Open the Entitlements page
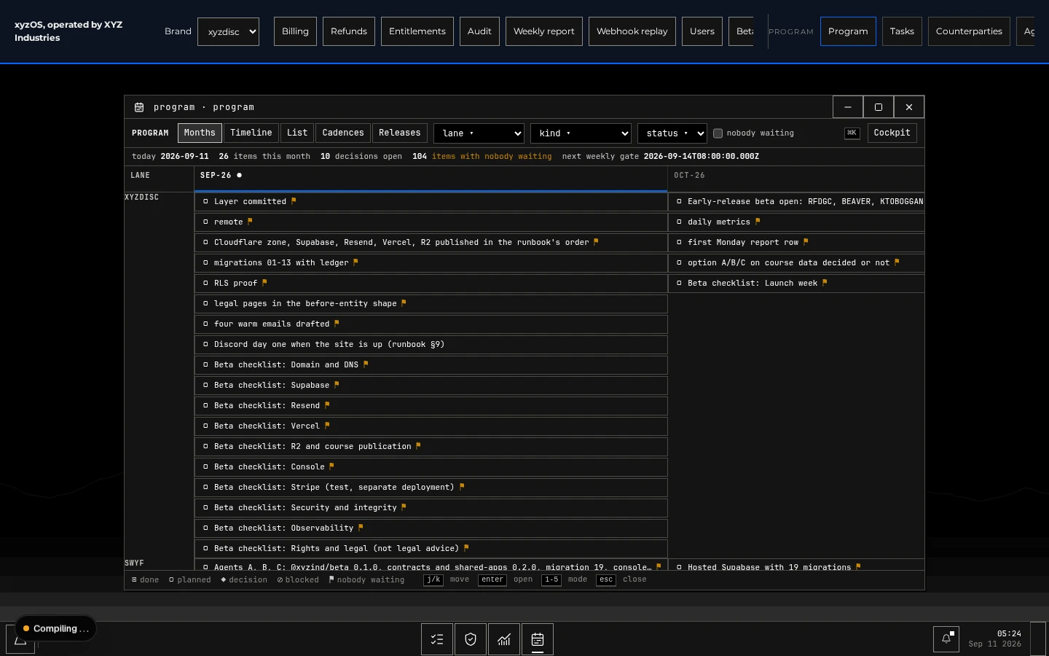This screenshot has width=1049, height=656. pyautogui.click(x=417, y=31)
